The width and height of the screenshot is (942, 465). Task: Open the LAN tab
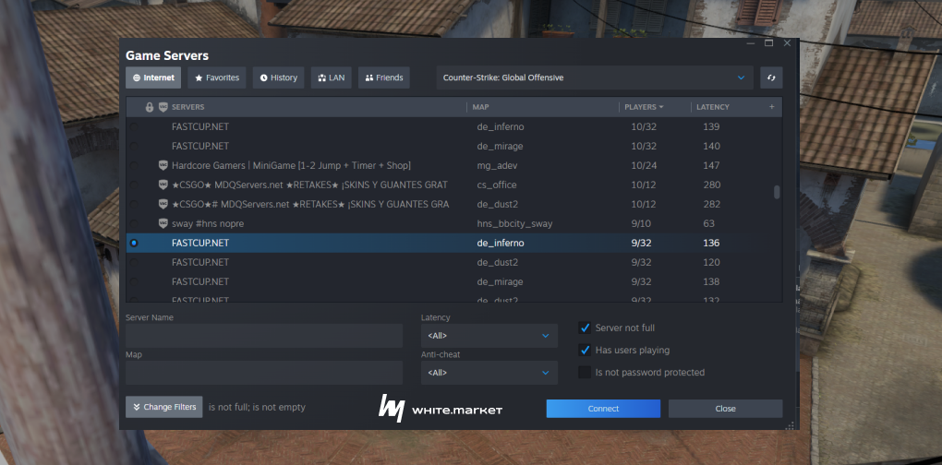[x=331, y=78]
